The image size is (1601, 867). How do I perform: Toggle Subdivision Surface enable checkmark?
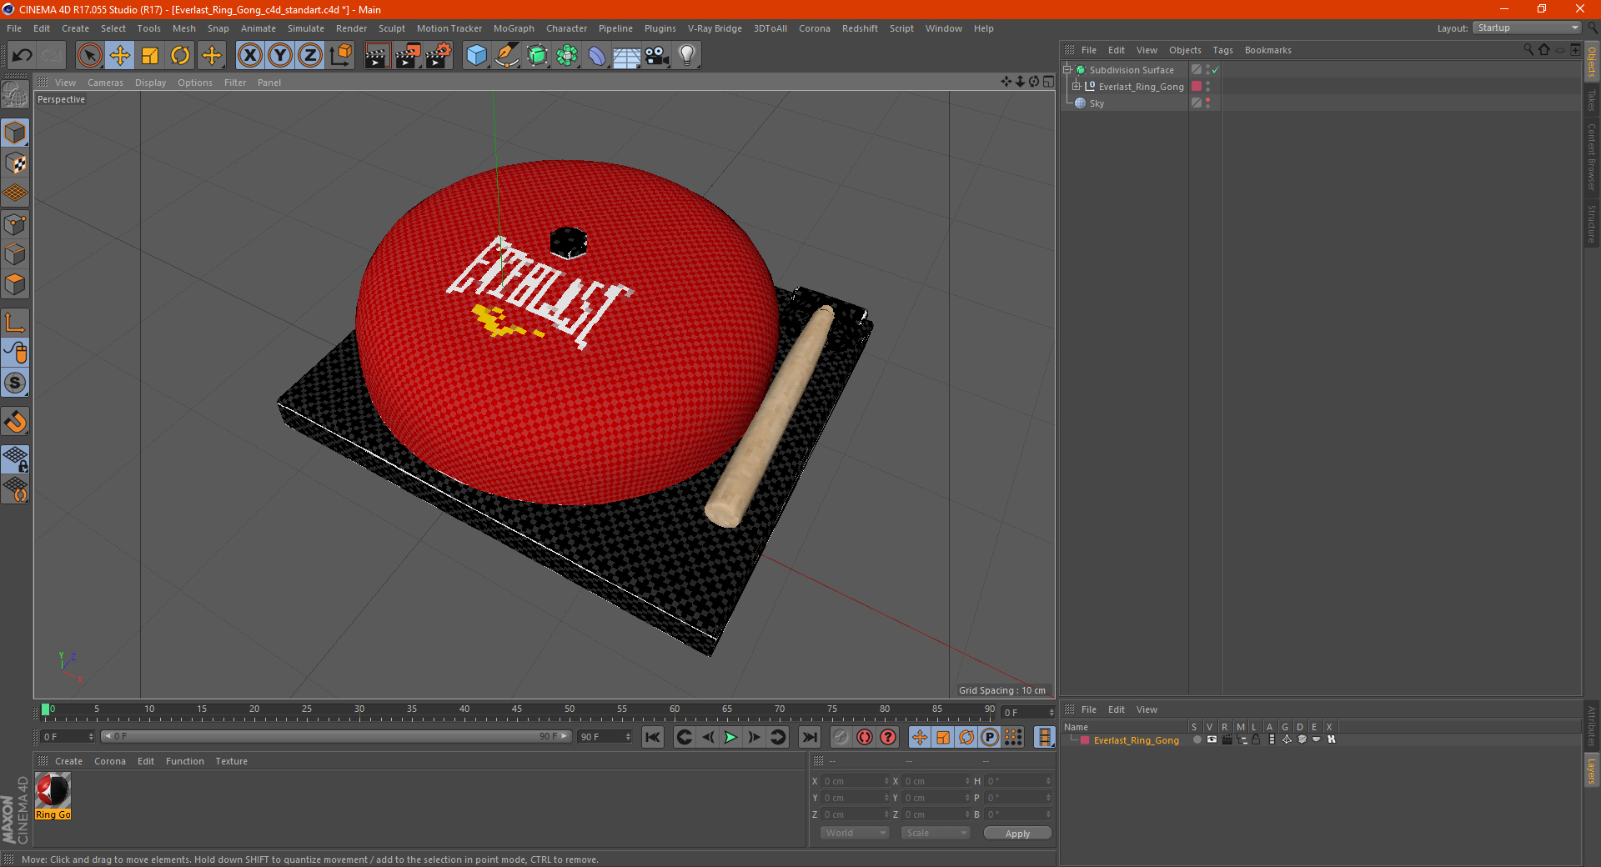point(1215,70)
